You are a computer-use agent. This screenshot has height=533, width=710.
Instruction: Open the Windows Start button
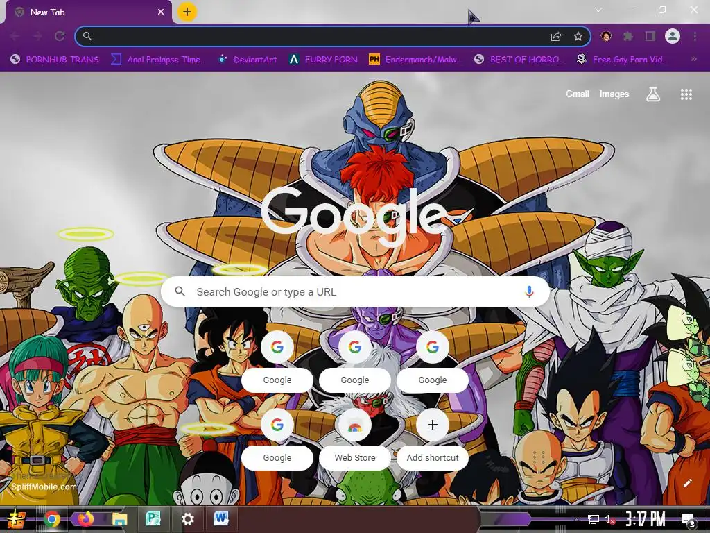tap(17, 519)
